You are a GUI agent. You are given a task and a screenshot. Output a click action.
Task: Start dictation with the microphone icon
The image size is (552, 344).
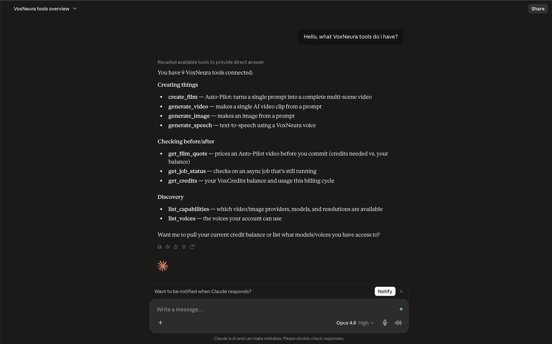pos(385,323)
